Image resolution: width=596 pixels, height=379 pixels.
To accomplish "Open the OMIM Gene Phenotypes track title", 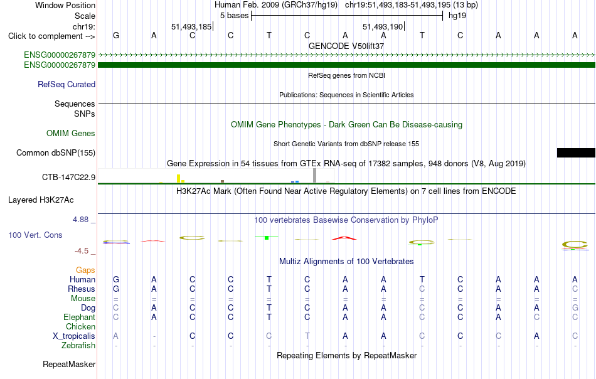I will pyautogui.click(x=346, y=125).
